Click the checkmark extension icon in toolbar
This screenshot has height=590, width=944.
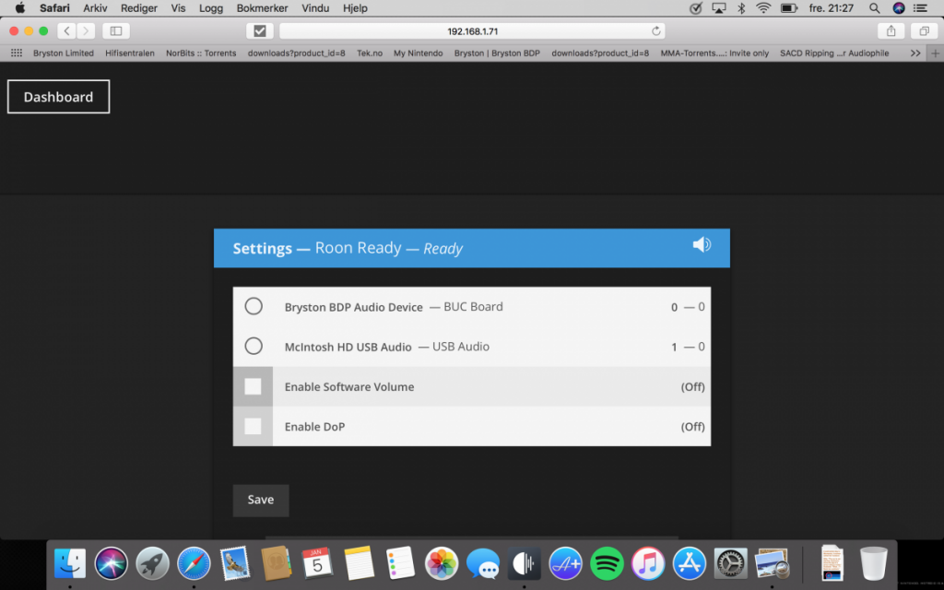click(260, 30)
